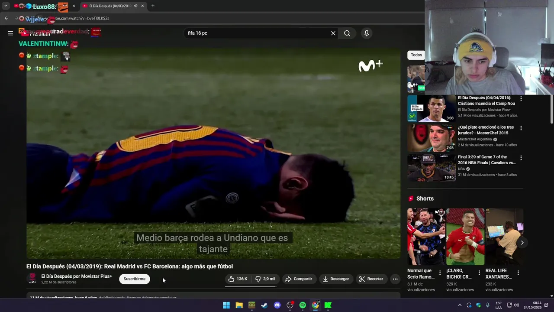Open NBA 'Final 3:39 of Game 7' thumbnail

coord(432,168)
